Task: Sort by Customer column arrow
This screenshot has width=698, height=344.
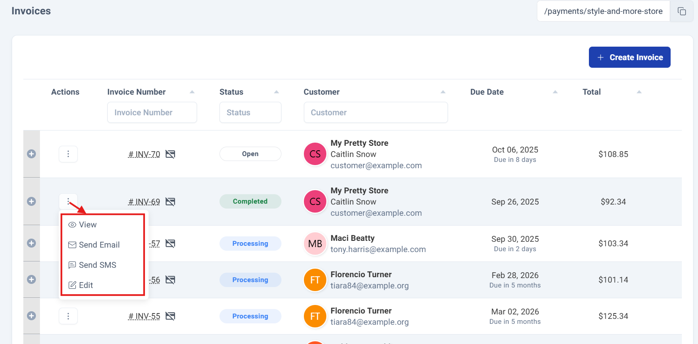Action: pyautogui.click(x=443, y=92)
